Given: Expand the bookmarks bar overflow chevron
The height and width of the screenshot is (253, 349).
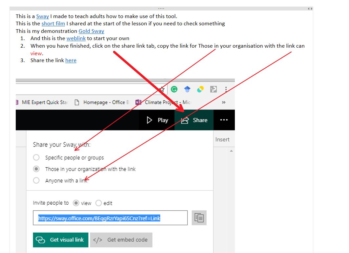Looking at the screenshot, I should pos(224,102).
